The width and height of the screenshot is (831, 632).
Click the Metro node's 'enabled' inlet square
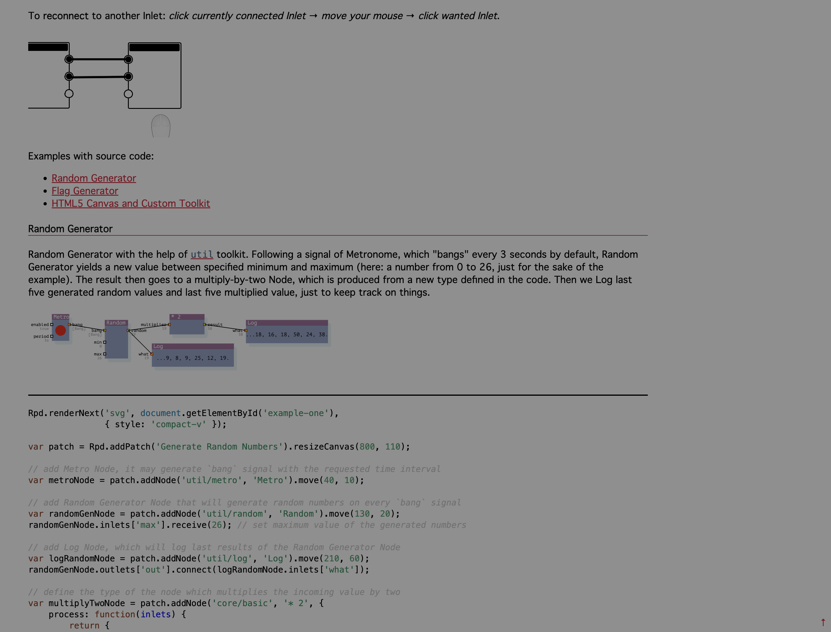(52, 324)
